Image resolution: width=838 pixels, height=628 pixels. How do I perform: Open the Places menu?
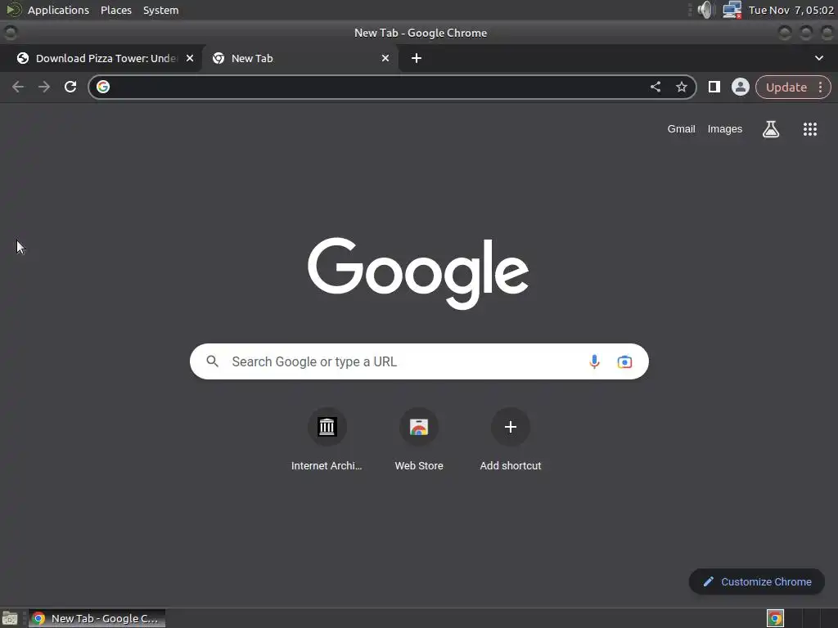click(x=116, y=10)
